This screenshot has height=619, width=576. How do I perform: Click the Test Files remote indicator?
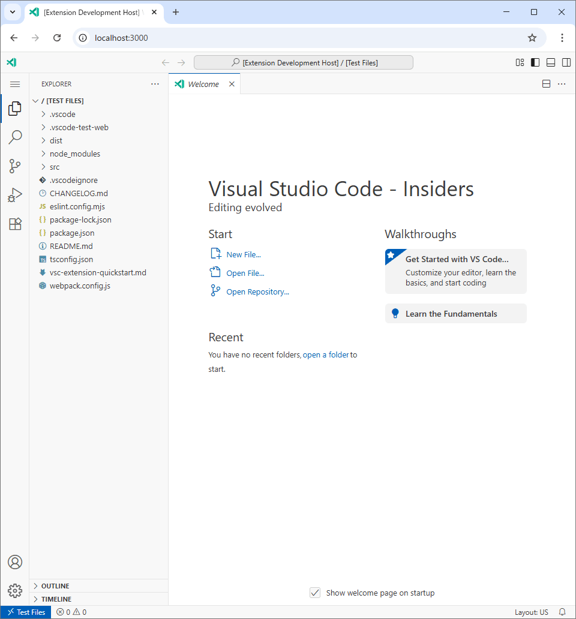[x=26, y=612]
